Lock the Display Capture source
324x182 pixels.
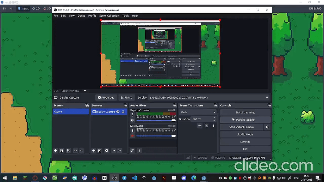[x=124, y=112]
